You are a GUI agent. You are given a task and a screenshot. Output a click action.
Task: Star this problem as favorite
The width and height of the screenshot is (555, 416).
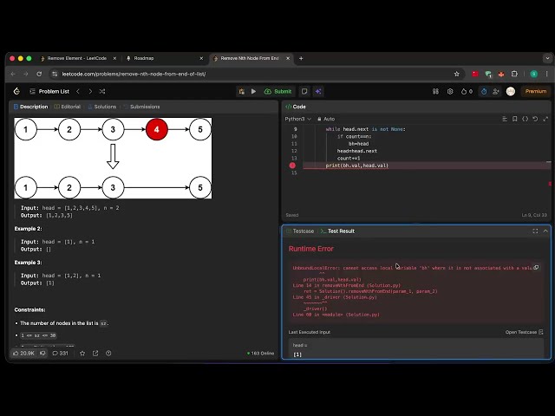click(x=82, y=353)
